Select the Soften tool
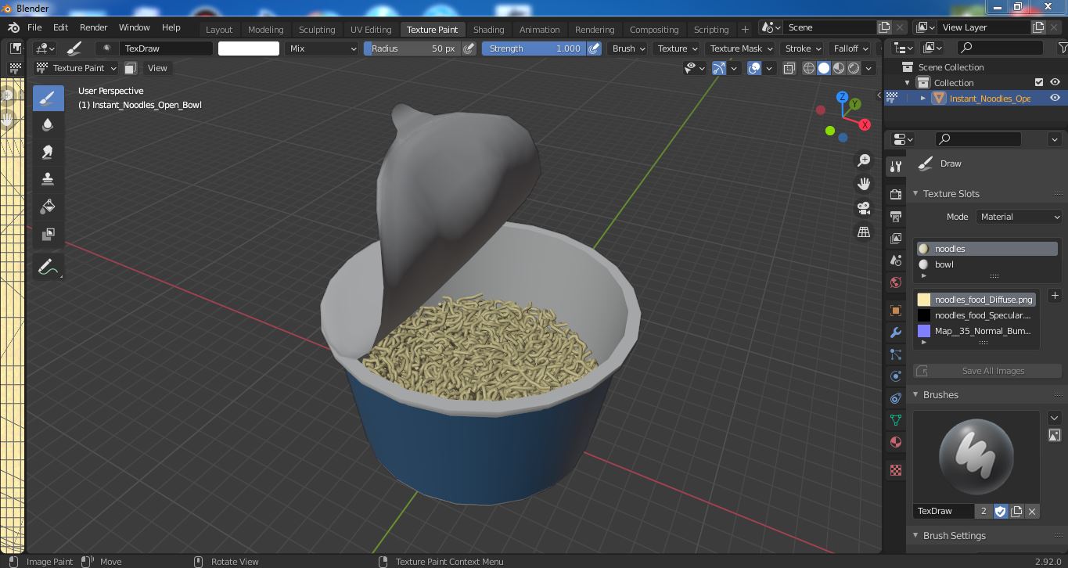 tap(48, 125)
